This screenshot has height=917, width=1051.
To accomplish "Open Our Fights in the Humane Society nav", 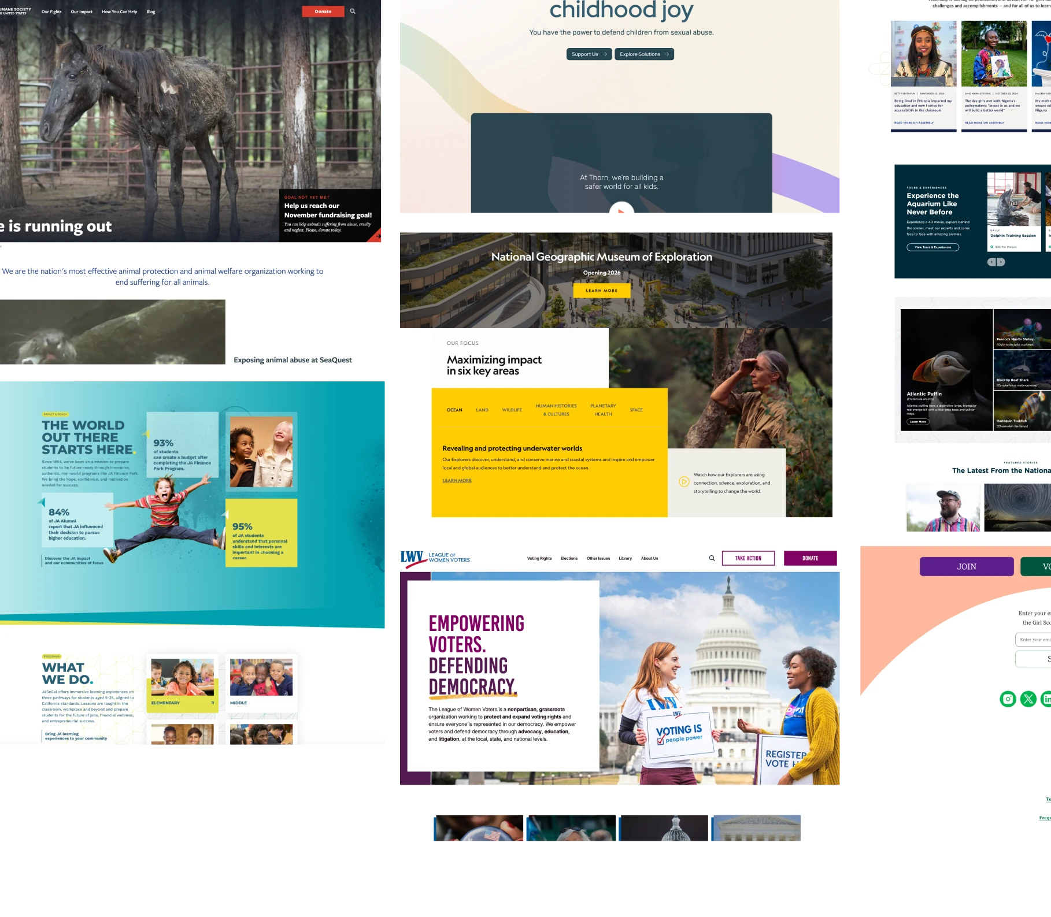I will point(51,12).
